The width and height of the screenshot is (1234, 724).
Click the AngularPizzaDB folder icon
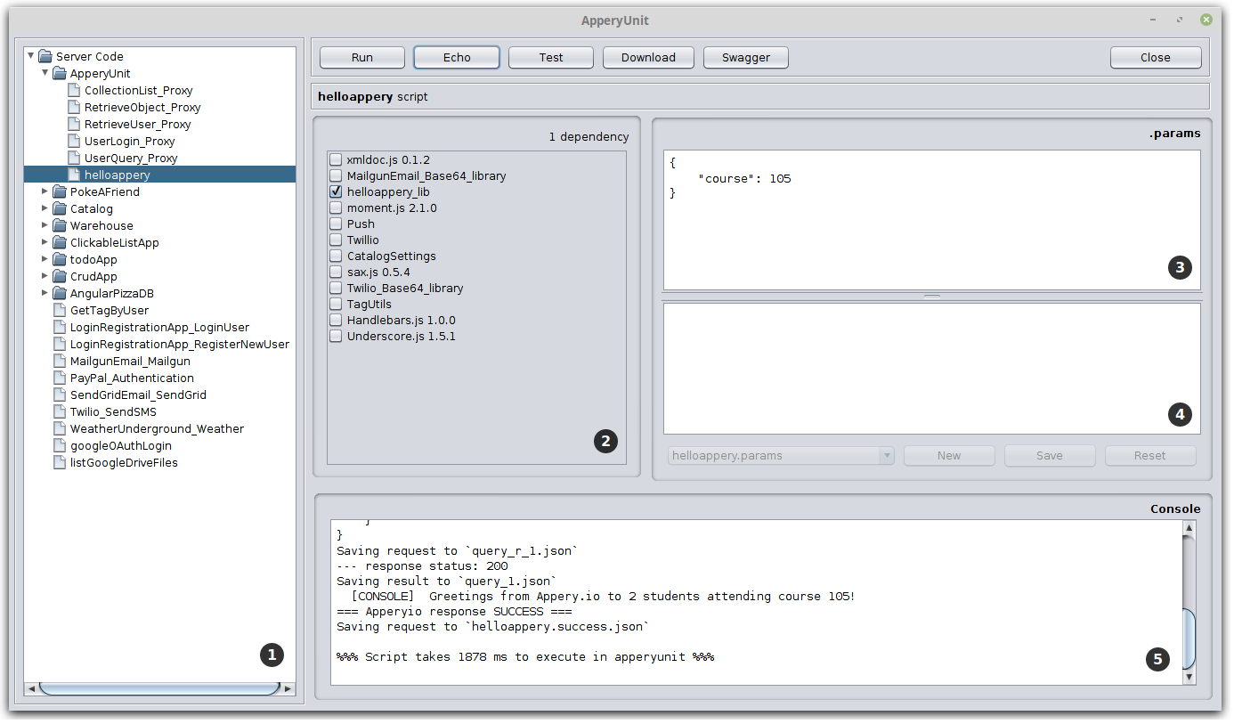pos(60,293)
